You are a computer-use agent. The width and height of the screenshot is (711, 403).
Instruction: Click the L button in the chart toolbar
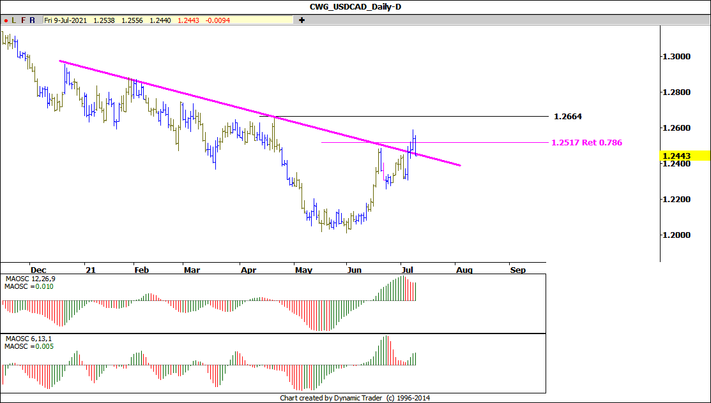(x=13, y=20)
